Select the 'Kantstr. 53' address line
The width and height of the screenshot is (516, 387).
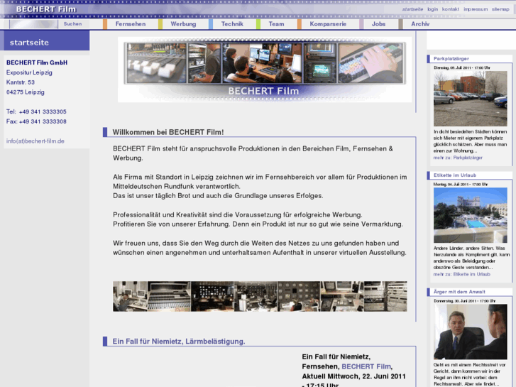pos(21,82)
